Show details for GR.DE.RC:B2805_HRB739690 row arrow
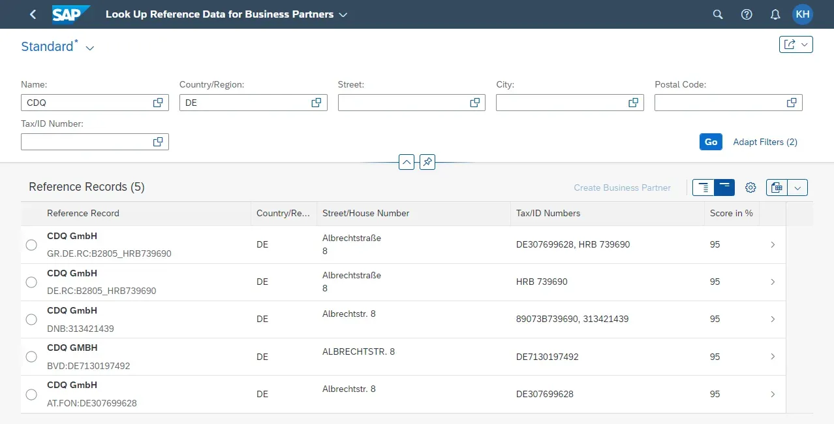 (x=773, y=244)
